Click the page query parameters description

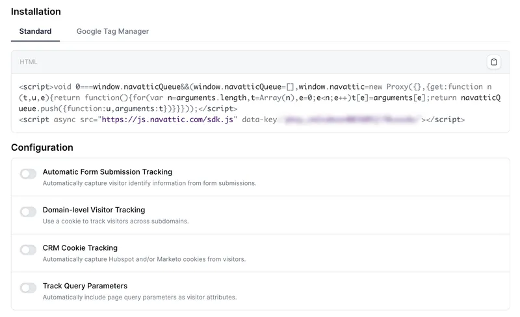pyautogui.click(x=139, y=298)
